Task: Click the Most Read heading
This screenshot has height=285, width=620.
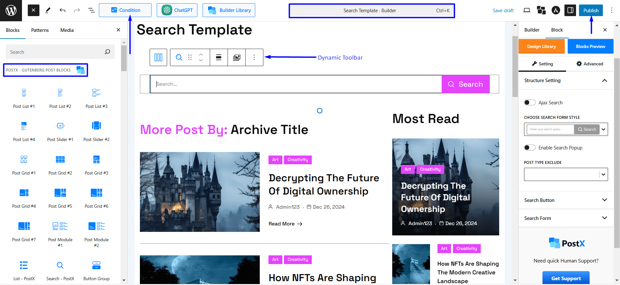Action: [426, 119]
